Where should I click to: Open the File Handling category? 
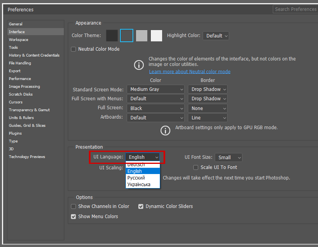click(x=36, y=63)
